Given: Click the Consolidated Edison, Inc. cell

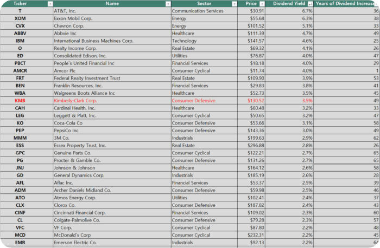Looking at the screenshot, I should click(112, 56).
